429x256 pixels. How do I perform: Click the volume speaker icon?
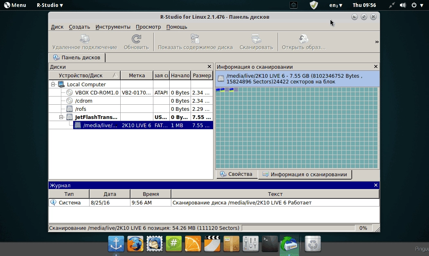click(x=402, y=5)
